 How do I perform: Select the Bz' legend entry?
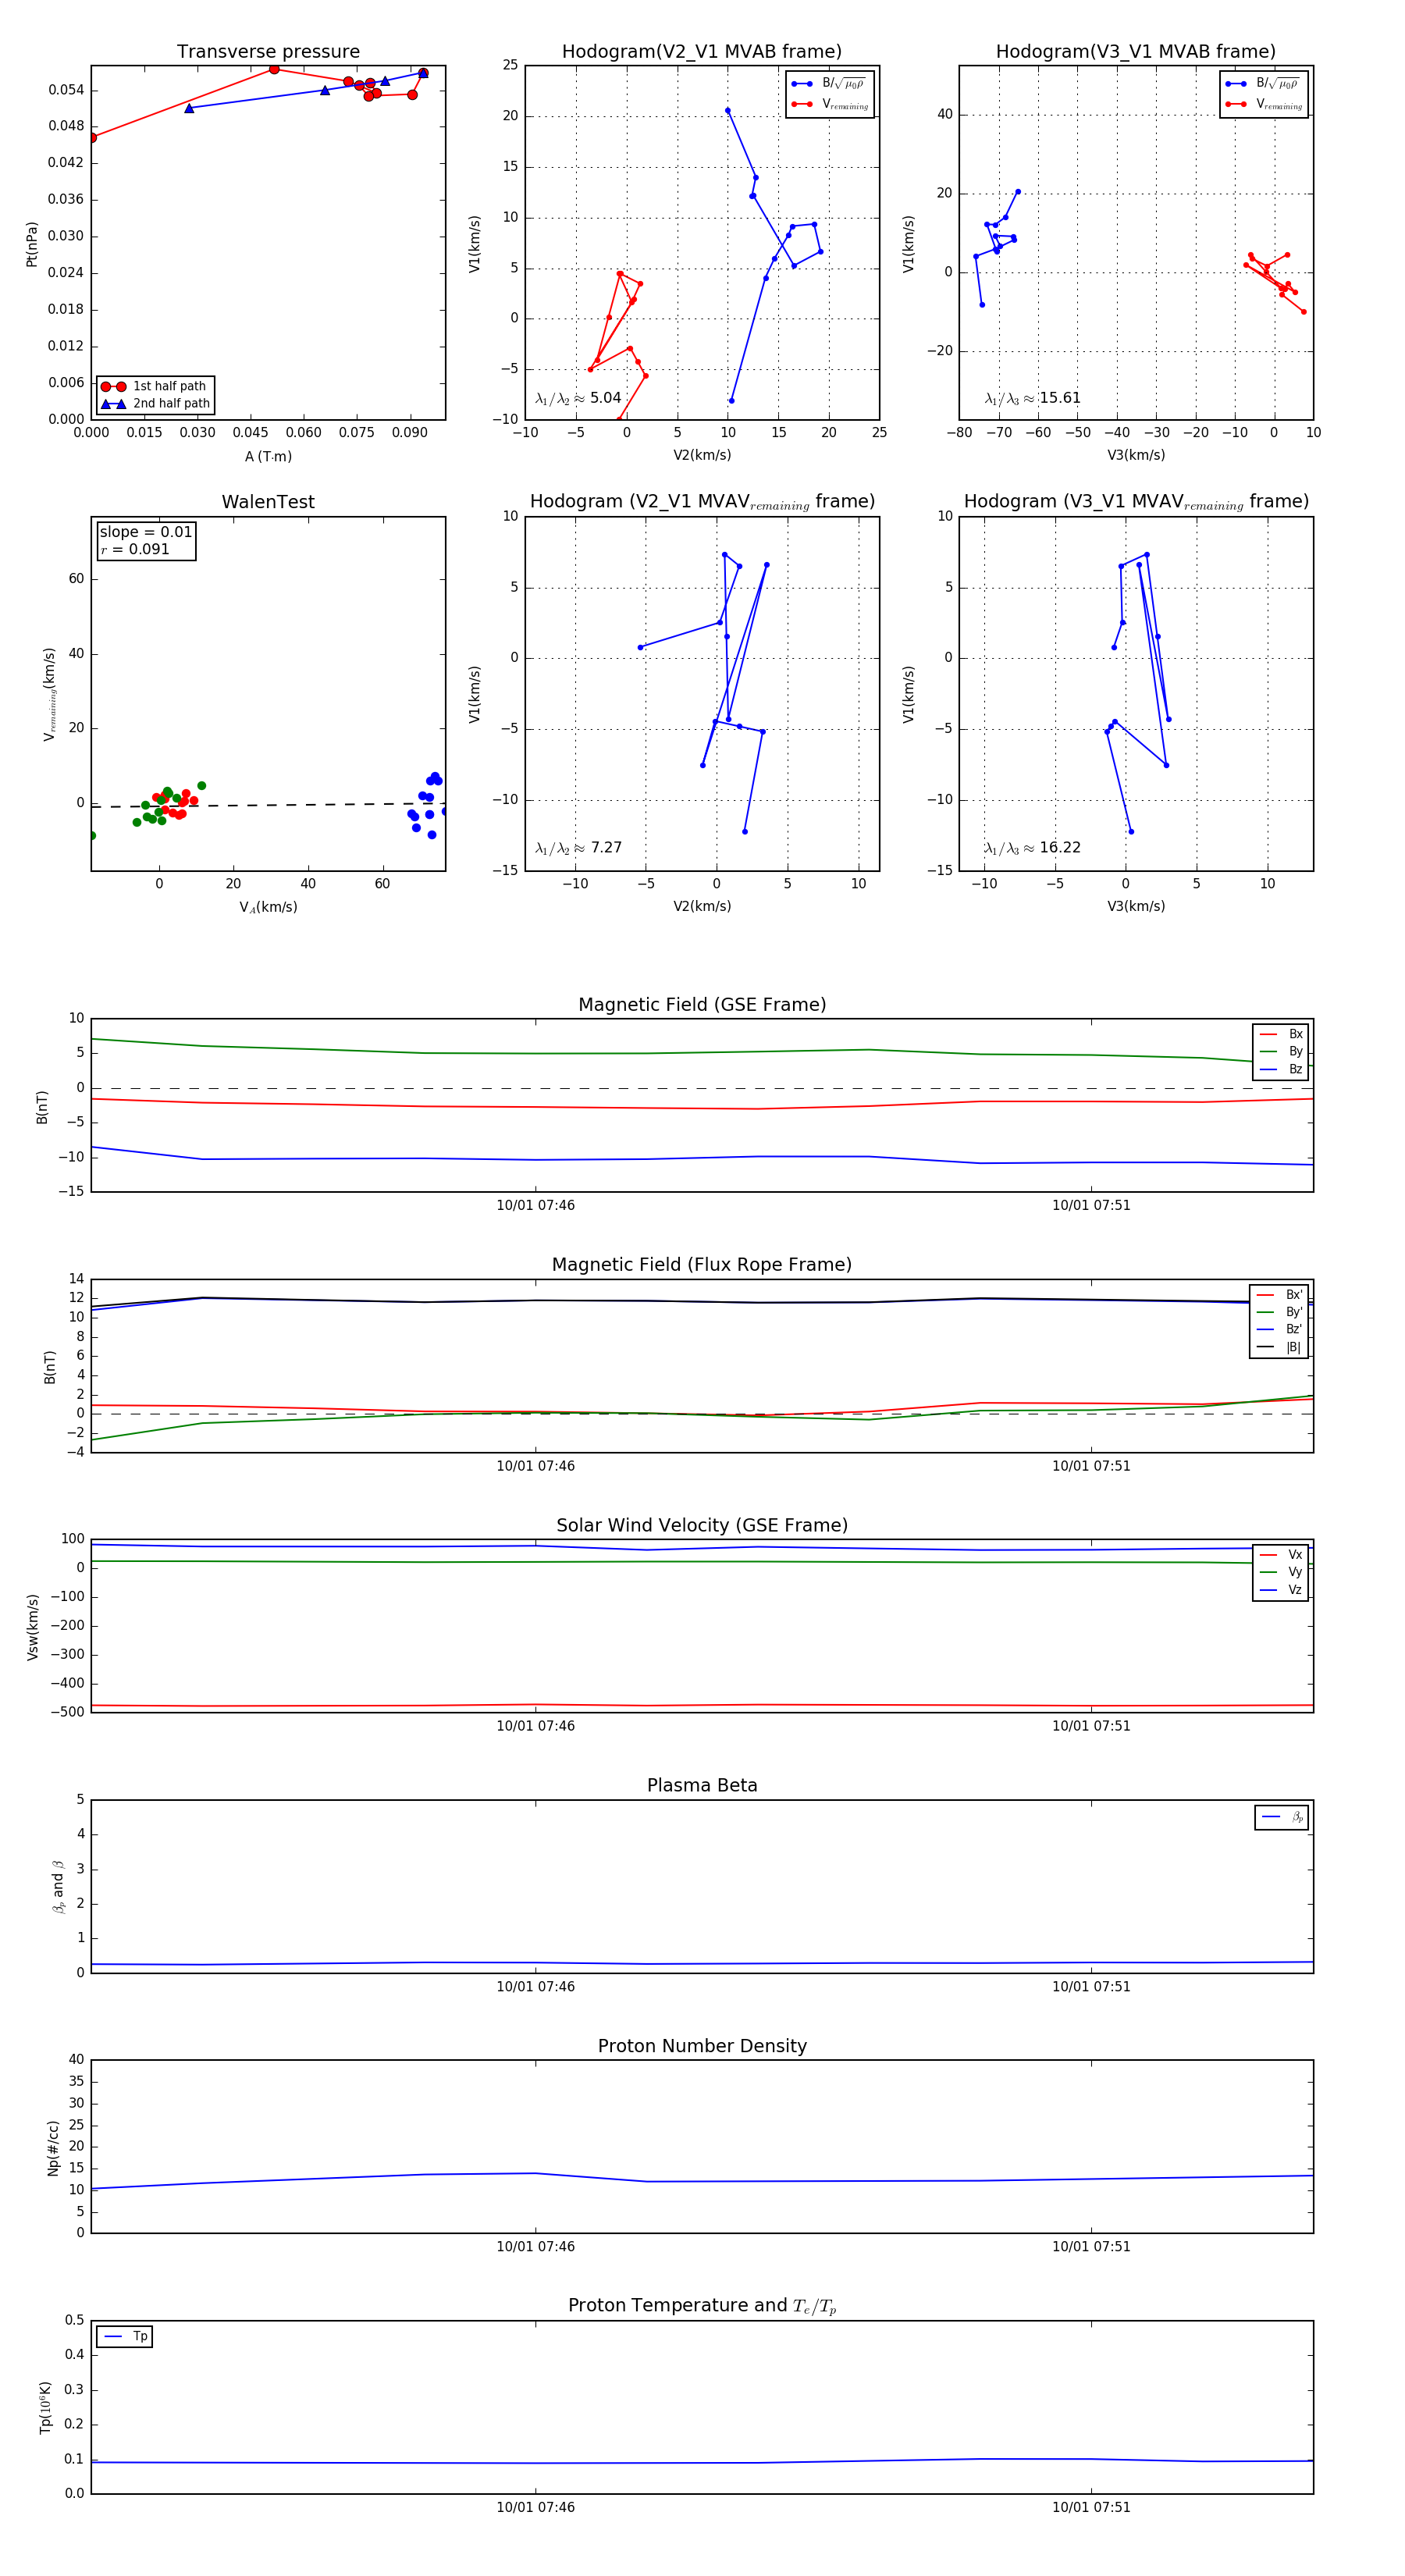1279,1330
